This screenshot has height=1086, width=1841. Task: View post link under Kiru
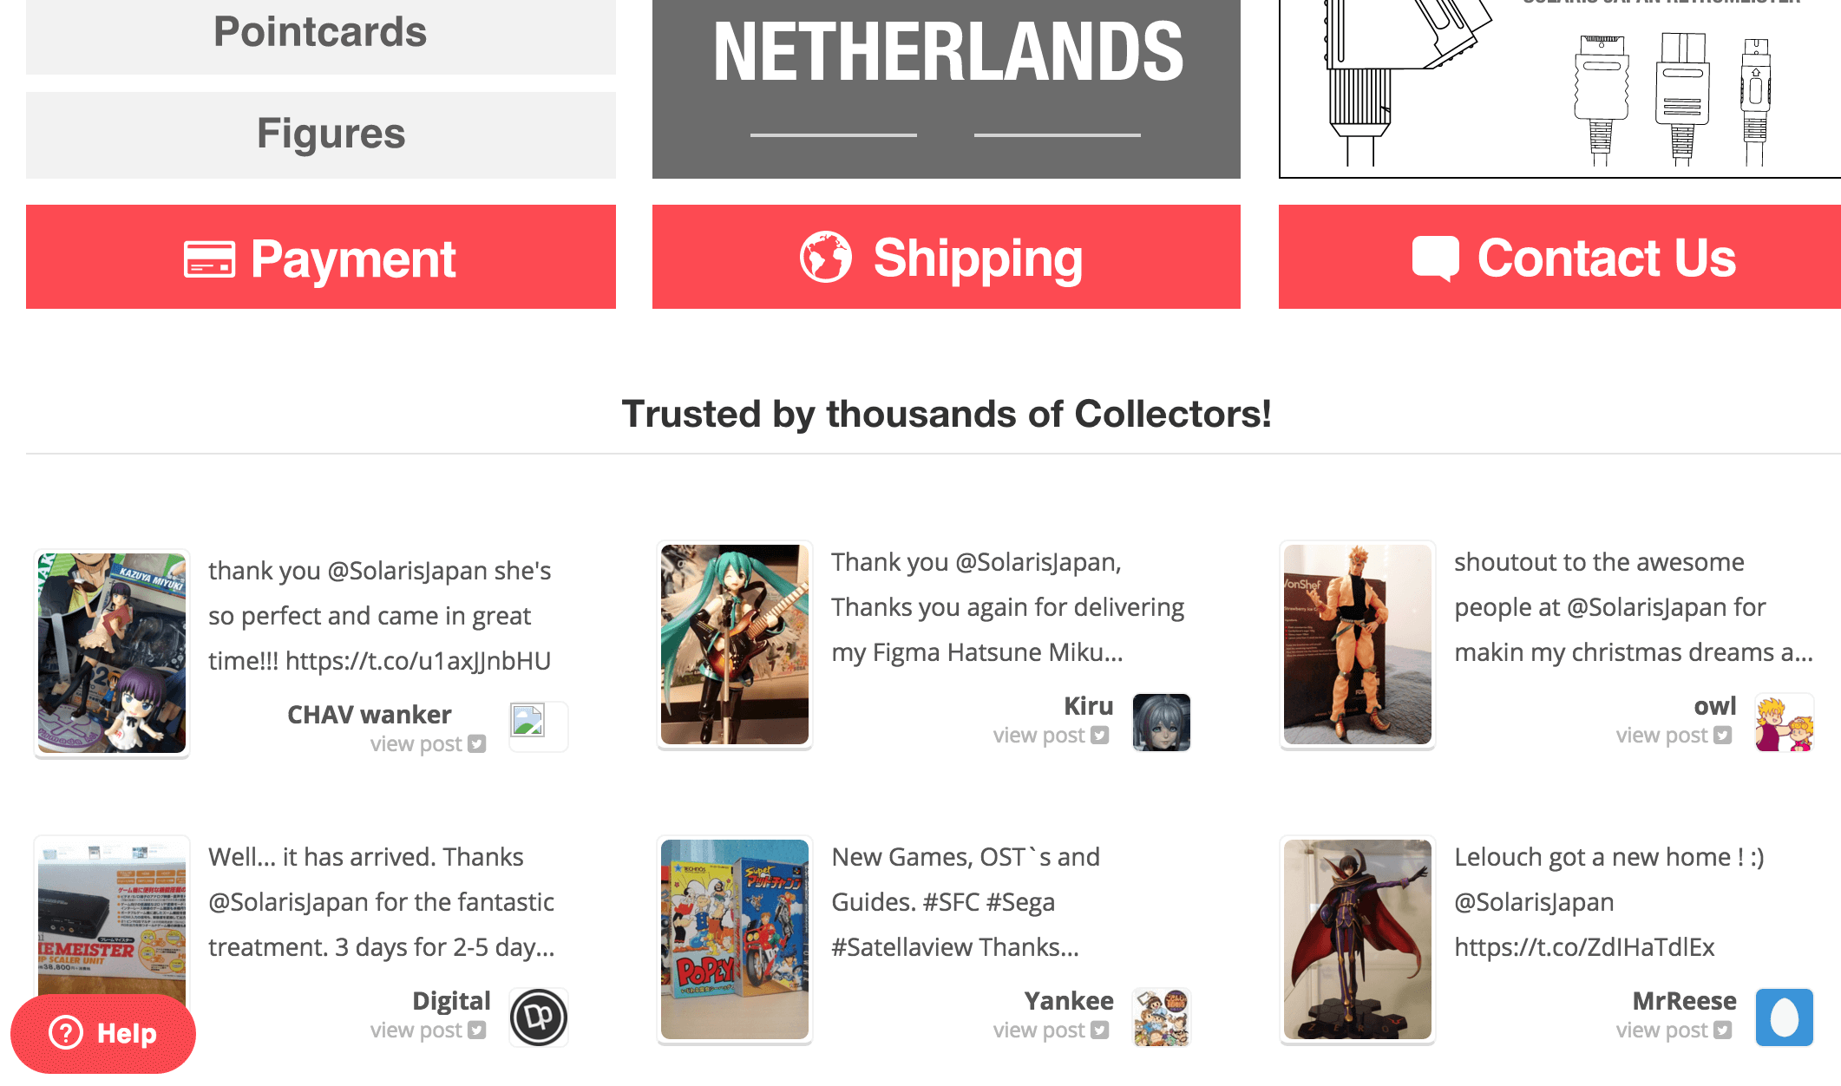(x=1051, y=736)
